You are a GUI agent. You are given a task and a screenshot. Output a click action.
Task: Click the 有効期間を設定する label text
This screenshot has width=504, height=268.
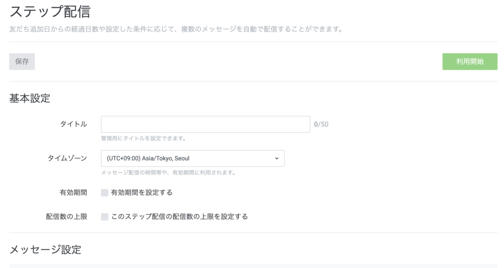click(x=142, y=193)
